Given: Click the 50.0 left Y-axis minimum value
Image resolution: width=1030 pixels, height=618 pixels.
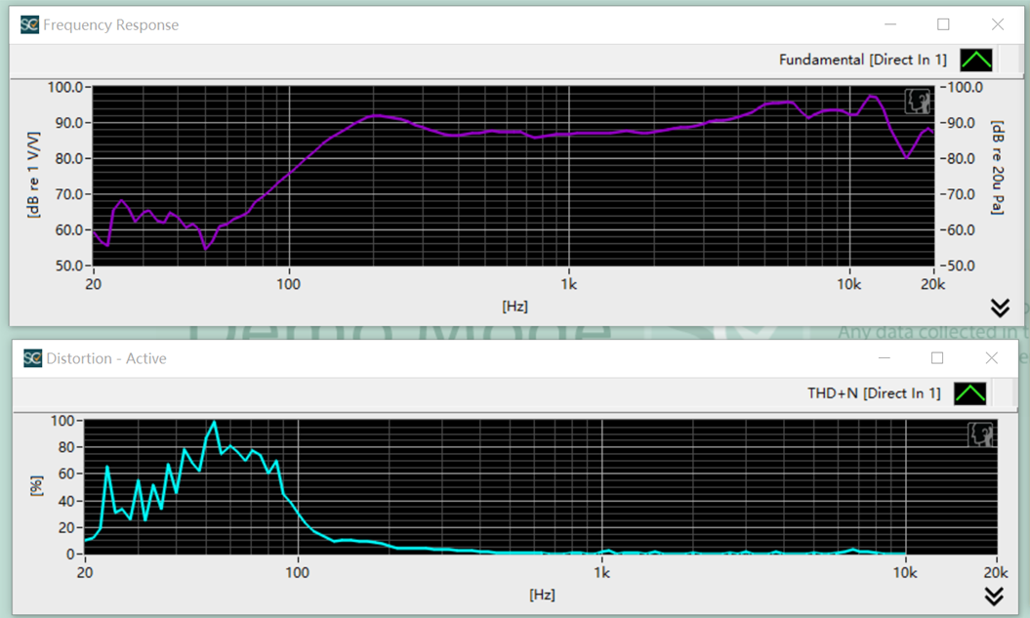Looking at the screenshot, I should (69, 266).
